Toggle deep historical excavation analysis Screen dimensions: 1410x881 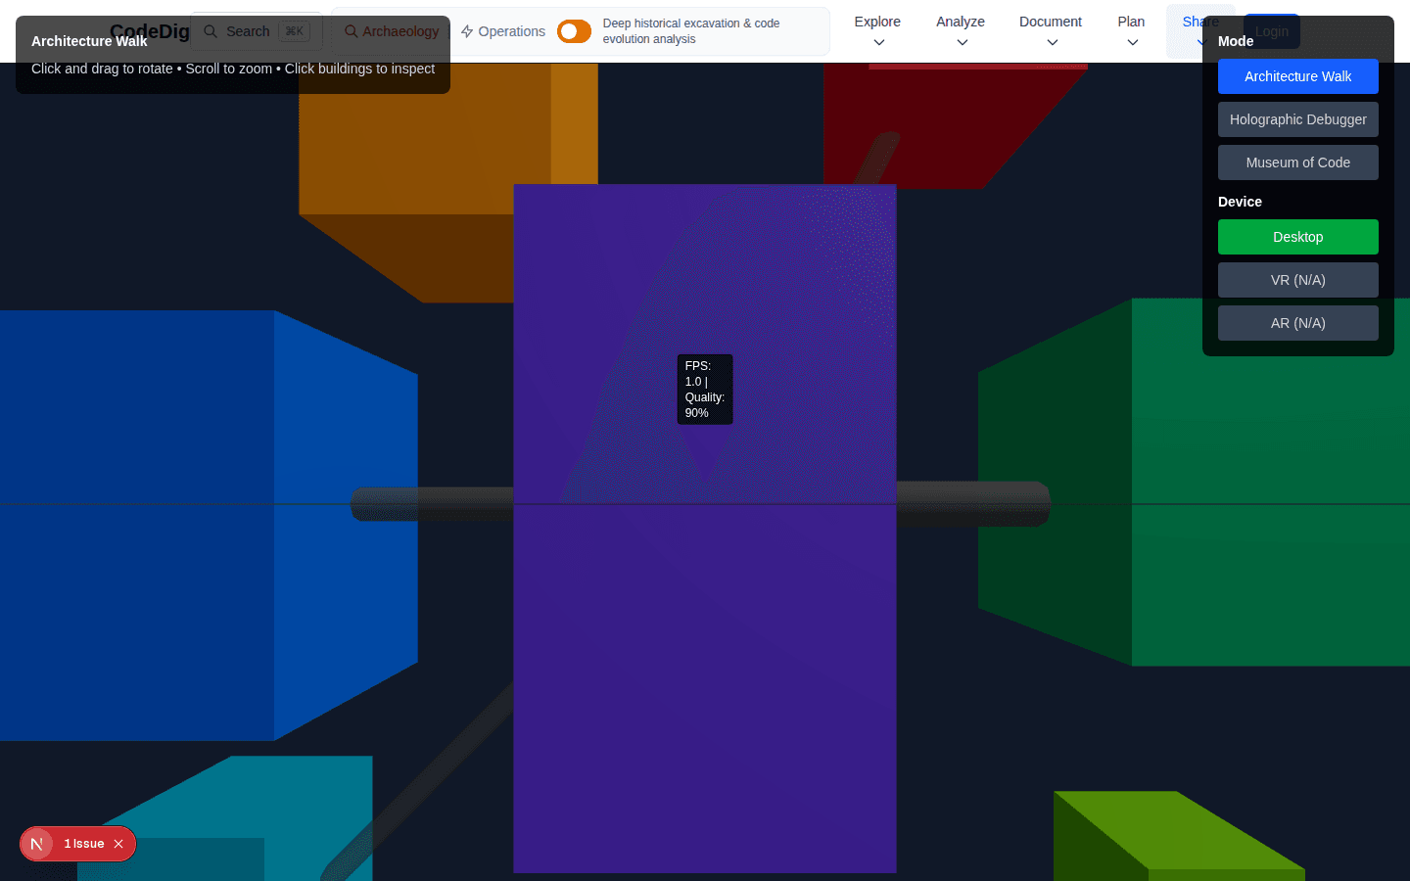[574, 30]
